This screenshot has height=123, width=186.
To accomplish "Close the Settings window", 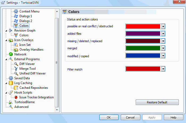I will (179, 2).
